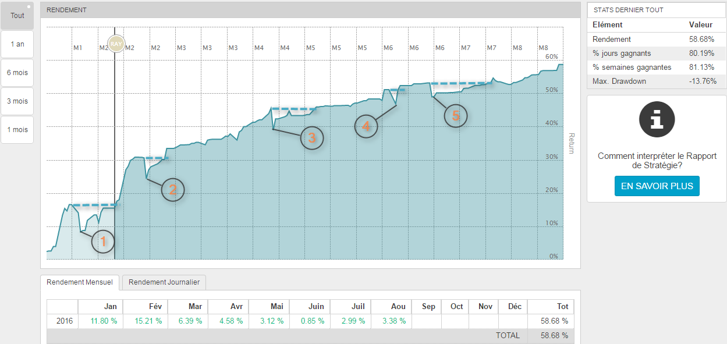Click the Max. Drawdown stats row
727x344 pixels.
tap(656, 81)
